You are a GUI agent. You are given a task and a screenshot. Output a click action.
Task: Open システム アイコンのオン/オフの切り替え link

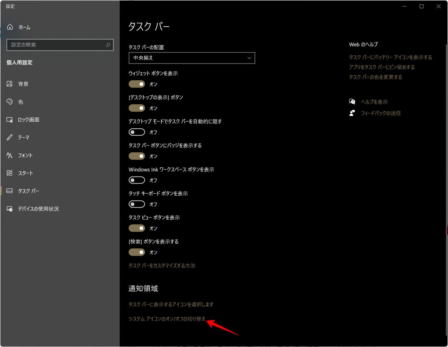(166, 319)
